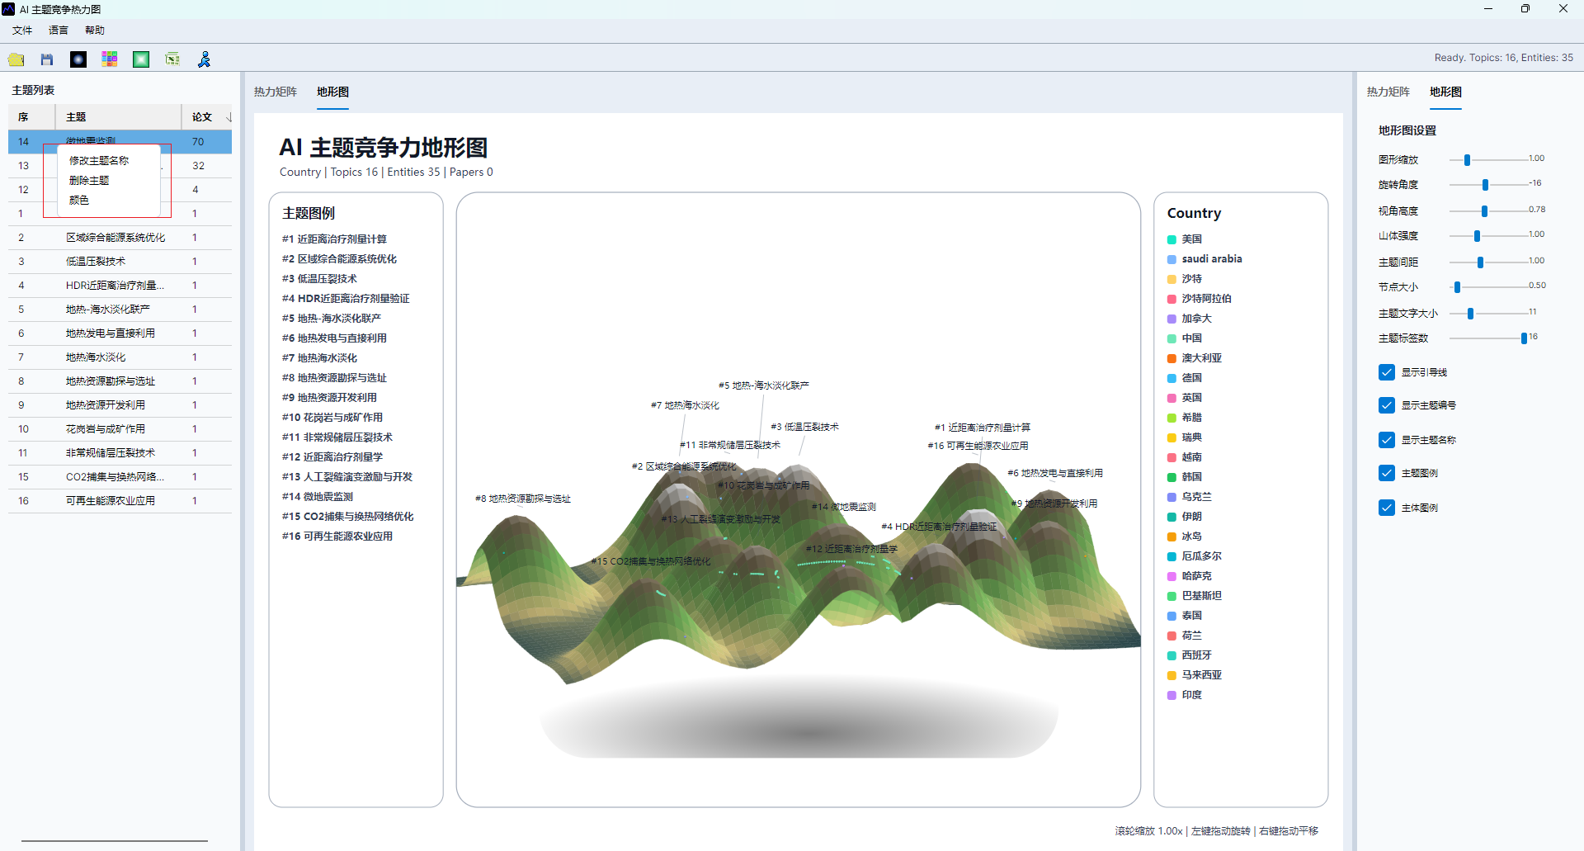Screen dimensions: 1584x851
Task: Click terrain label #8 地热资源勘探与选址
Action: (x=523, y=499)
